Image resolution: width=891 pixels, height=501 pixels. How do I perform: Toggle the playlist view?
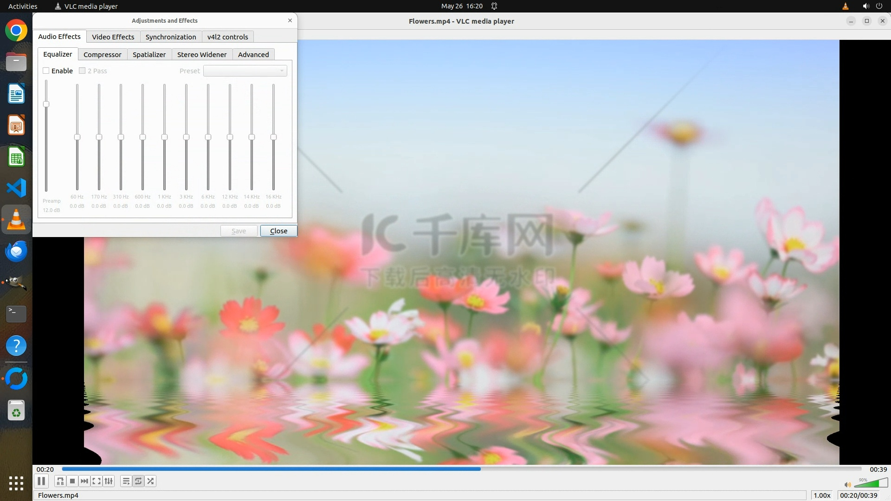pyautogui.click(x=126, y=481)
